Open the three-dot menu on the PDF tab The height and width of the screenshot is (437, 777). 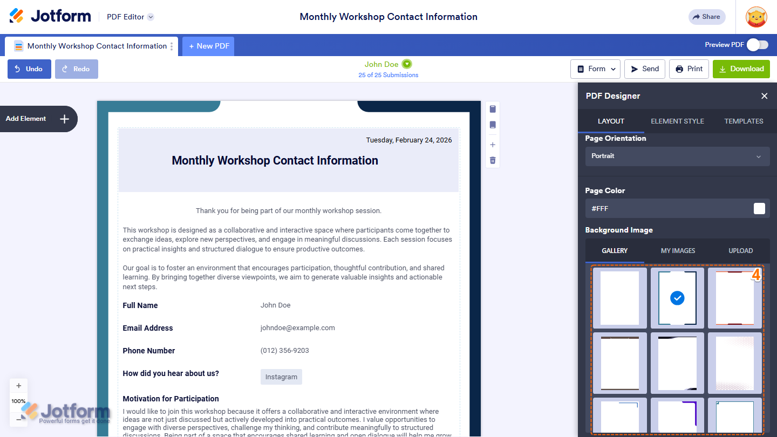coord(172,46)
